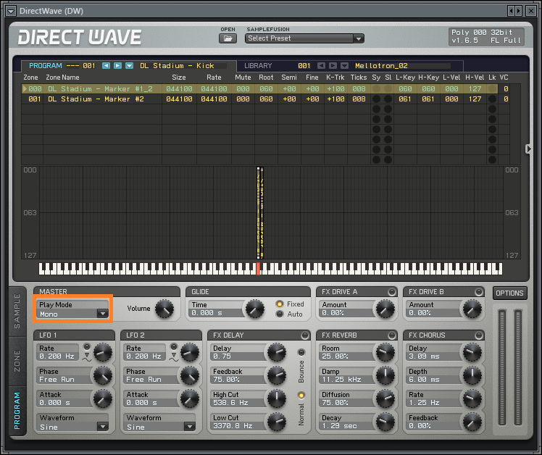Image resolution: width=542 pixels, height=455 pixels.
Task: Go to the next program arrow
Action: (x=117, y=66)
